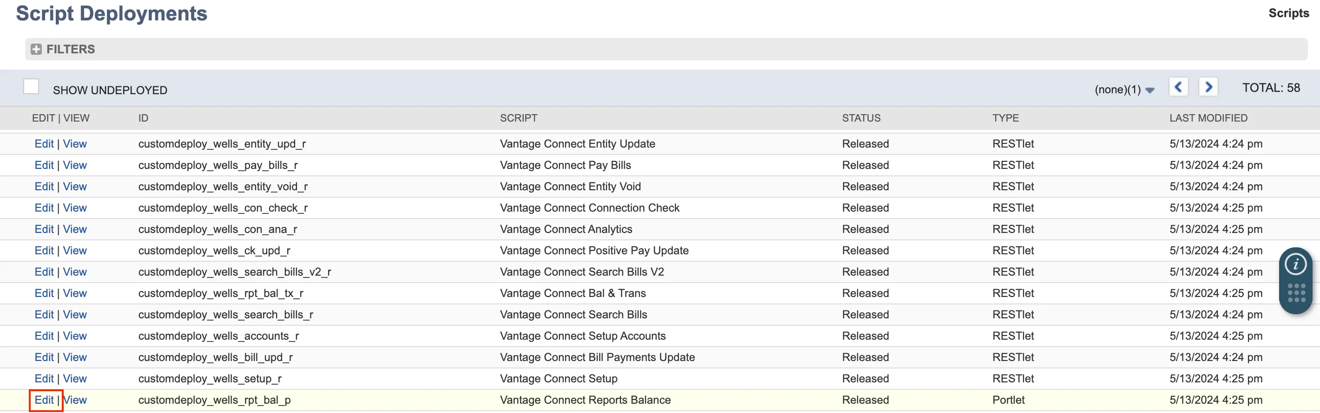Image resolution: width=1320 pixels, height=413 pixels.
Task: Sort by the TYPE column header
Action: [x=1005, y=118]
